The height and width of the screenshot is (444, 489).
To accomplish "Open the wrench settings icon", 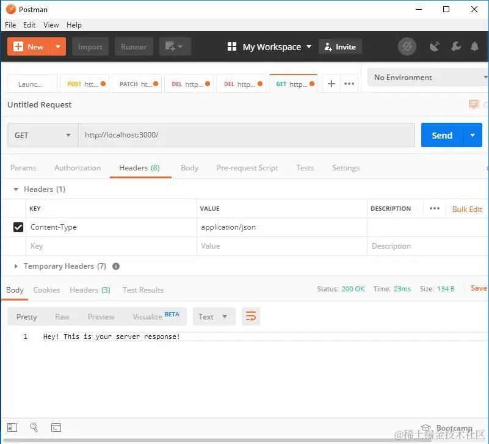I will click(x=455, y=46).
